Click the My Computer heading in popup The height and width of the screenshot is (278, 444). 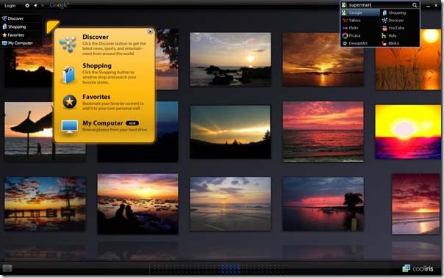pyautogui.click(x=102, y=123)
